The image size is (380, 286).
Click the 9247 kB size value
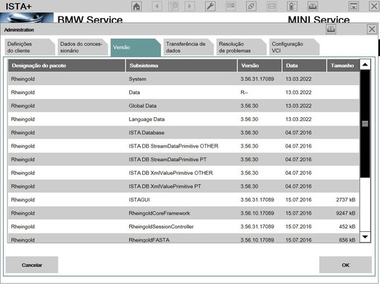[346, 213]
